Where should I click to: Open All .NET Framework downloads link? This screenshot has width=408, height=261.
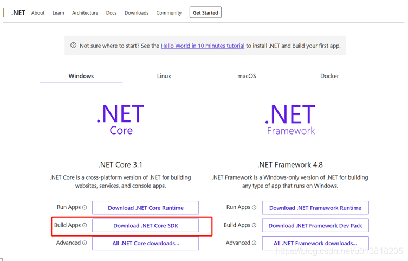(x=315, y=243)
